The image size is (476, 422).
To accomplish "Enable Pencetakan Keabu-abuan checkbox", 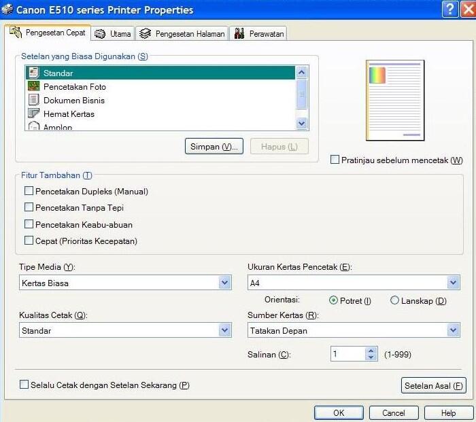I will coord(29,224).
